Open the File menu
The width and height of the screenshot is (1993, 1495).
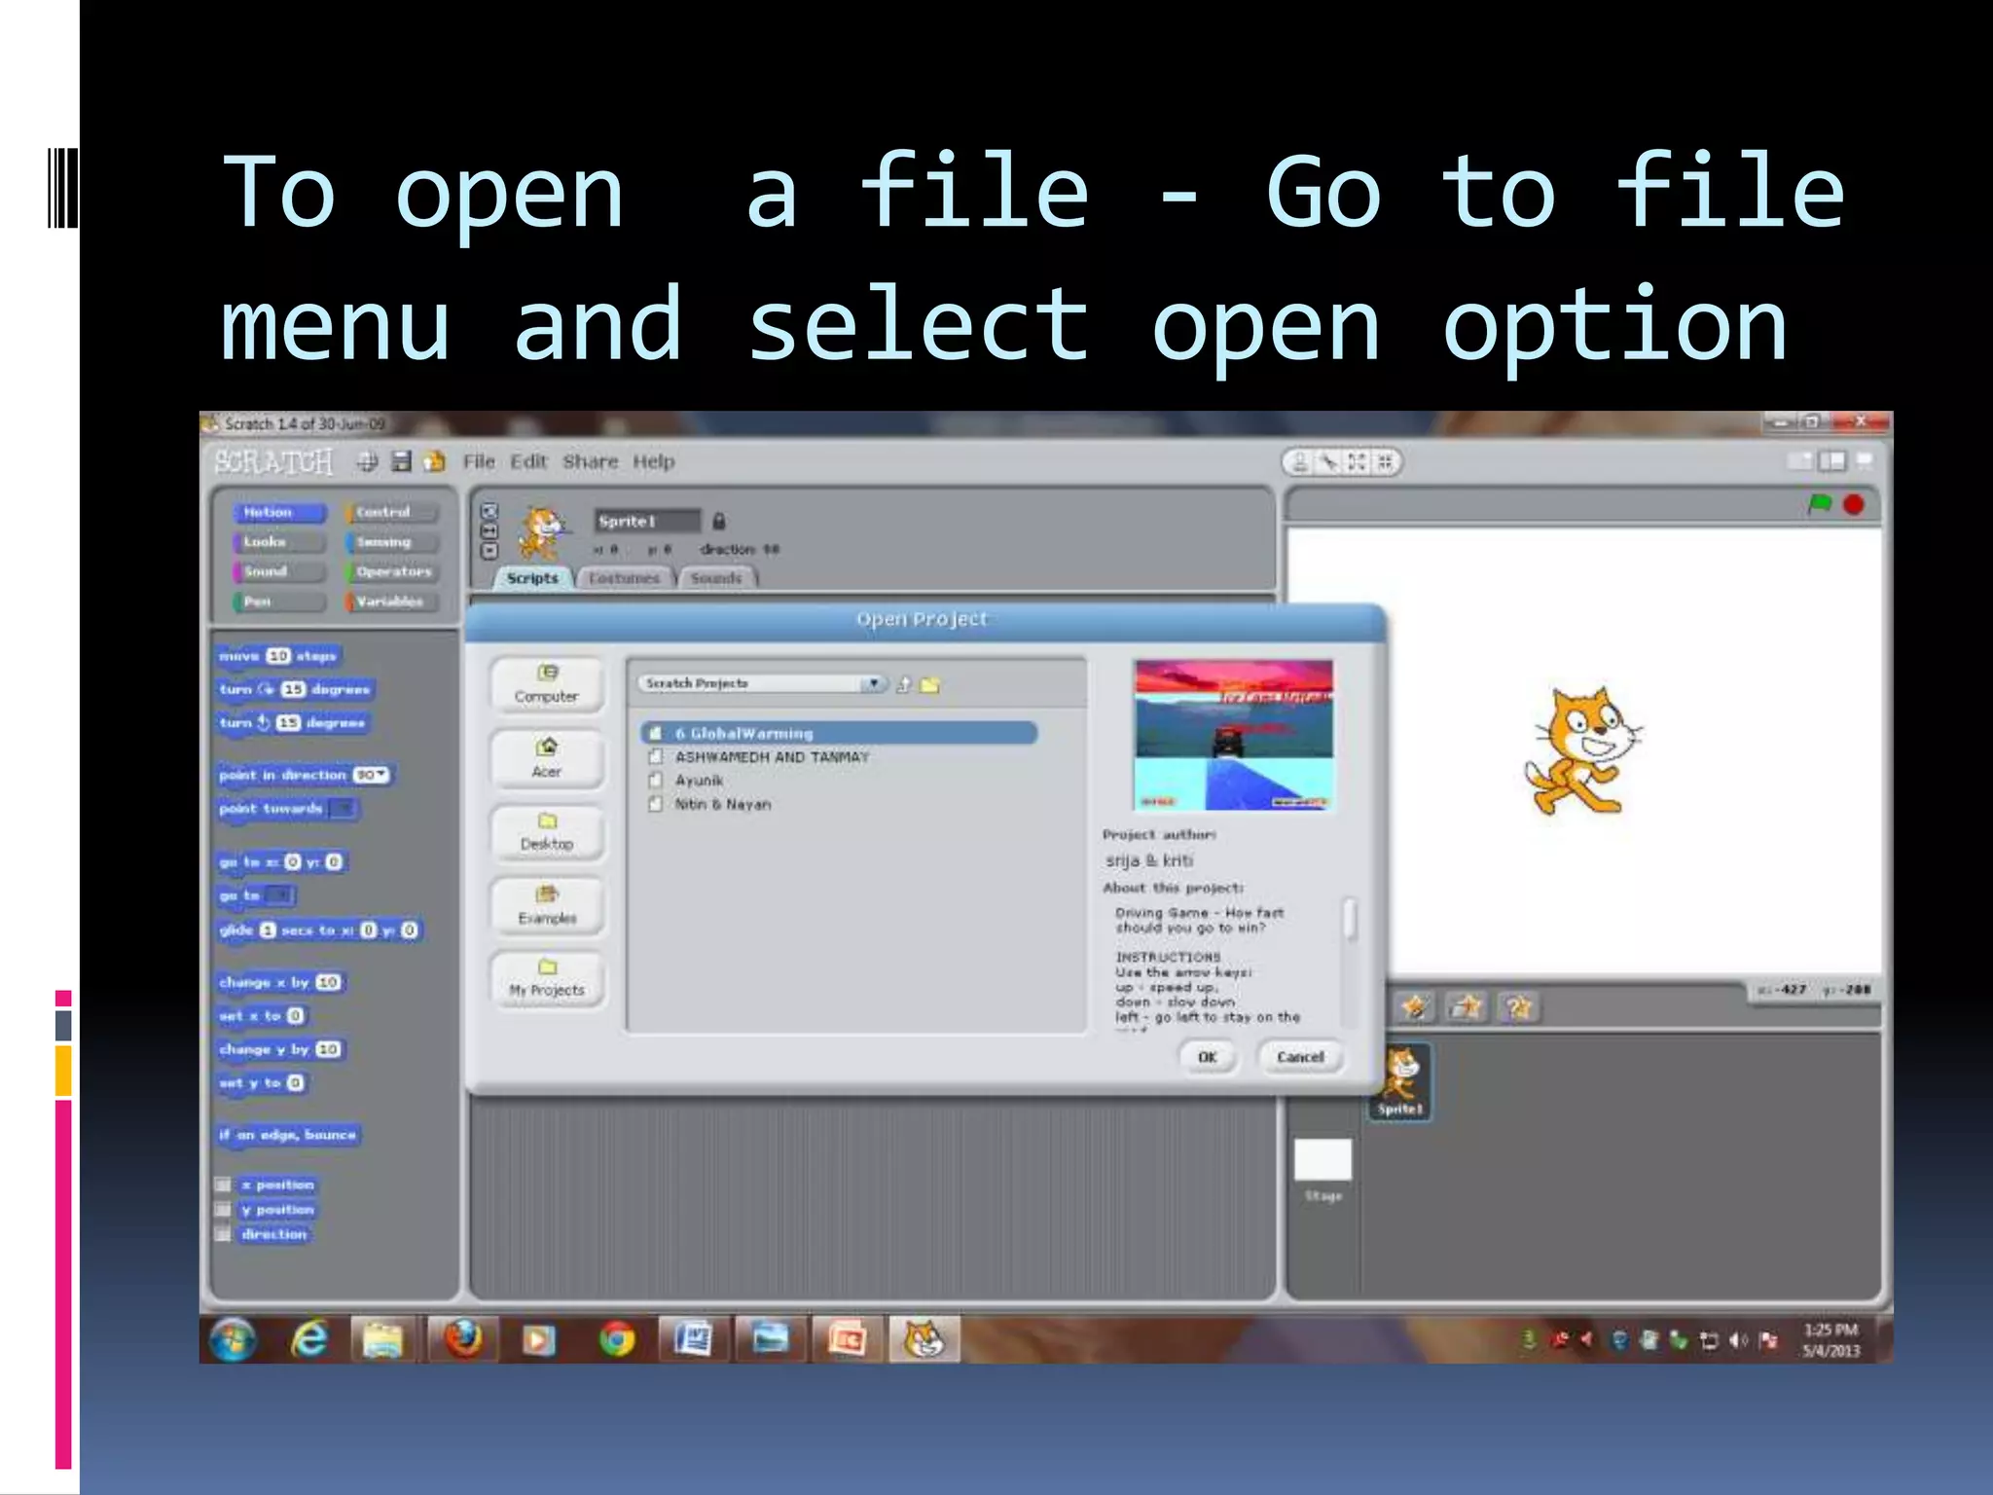479,461
